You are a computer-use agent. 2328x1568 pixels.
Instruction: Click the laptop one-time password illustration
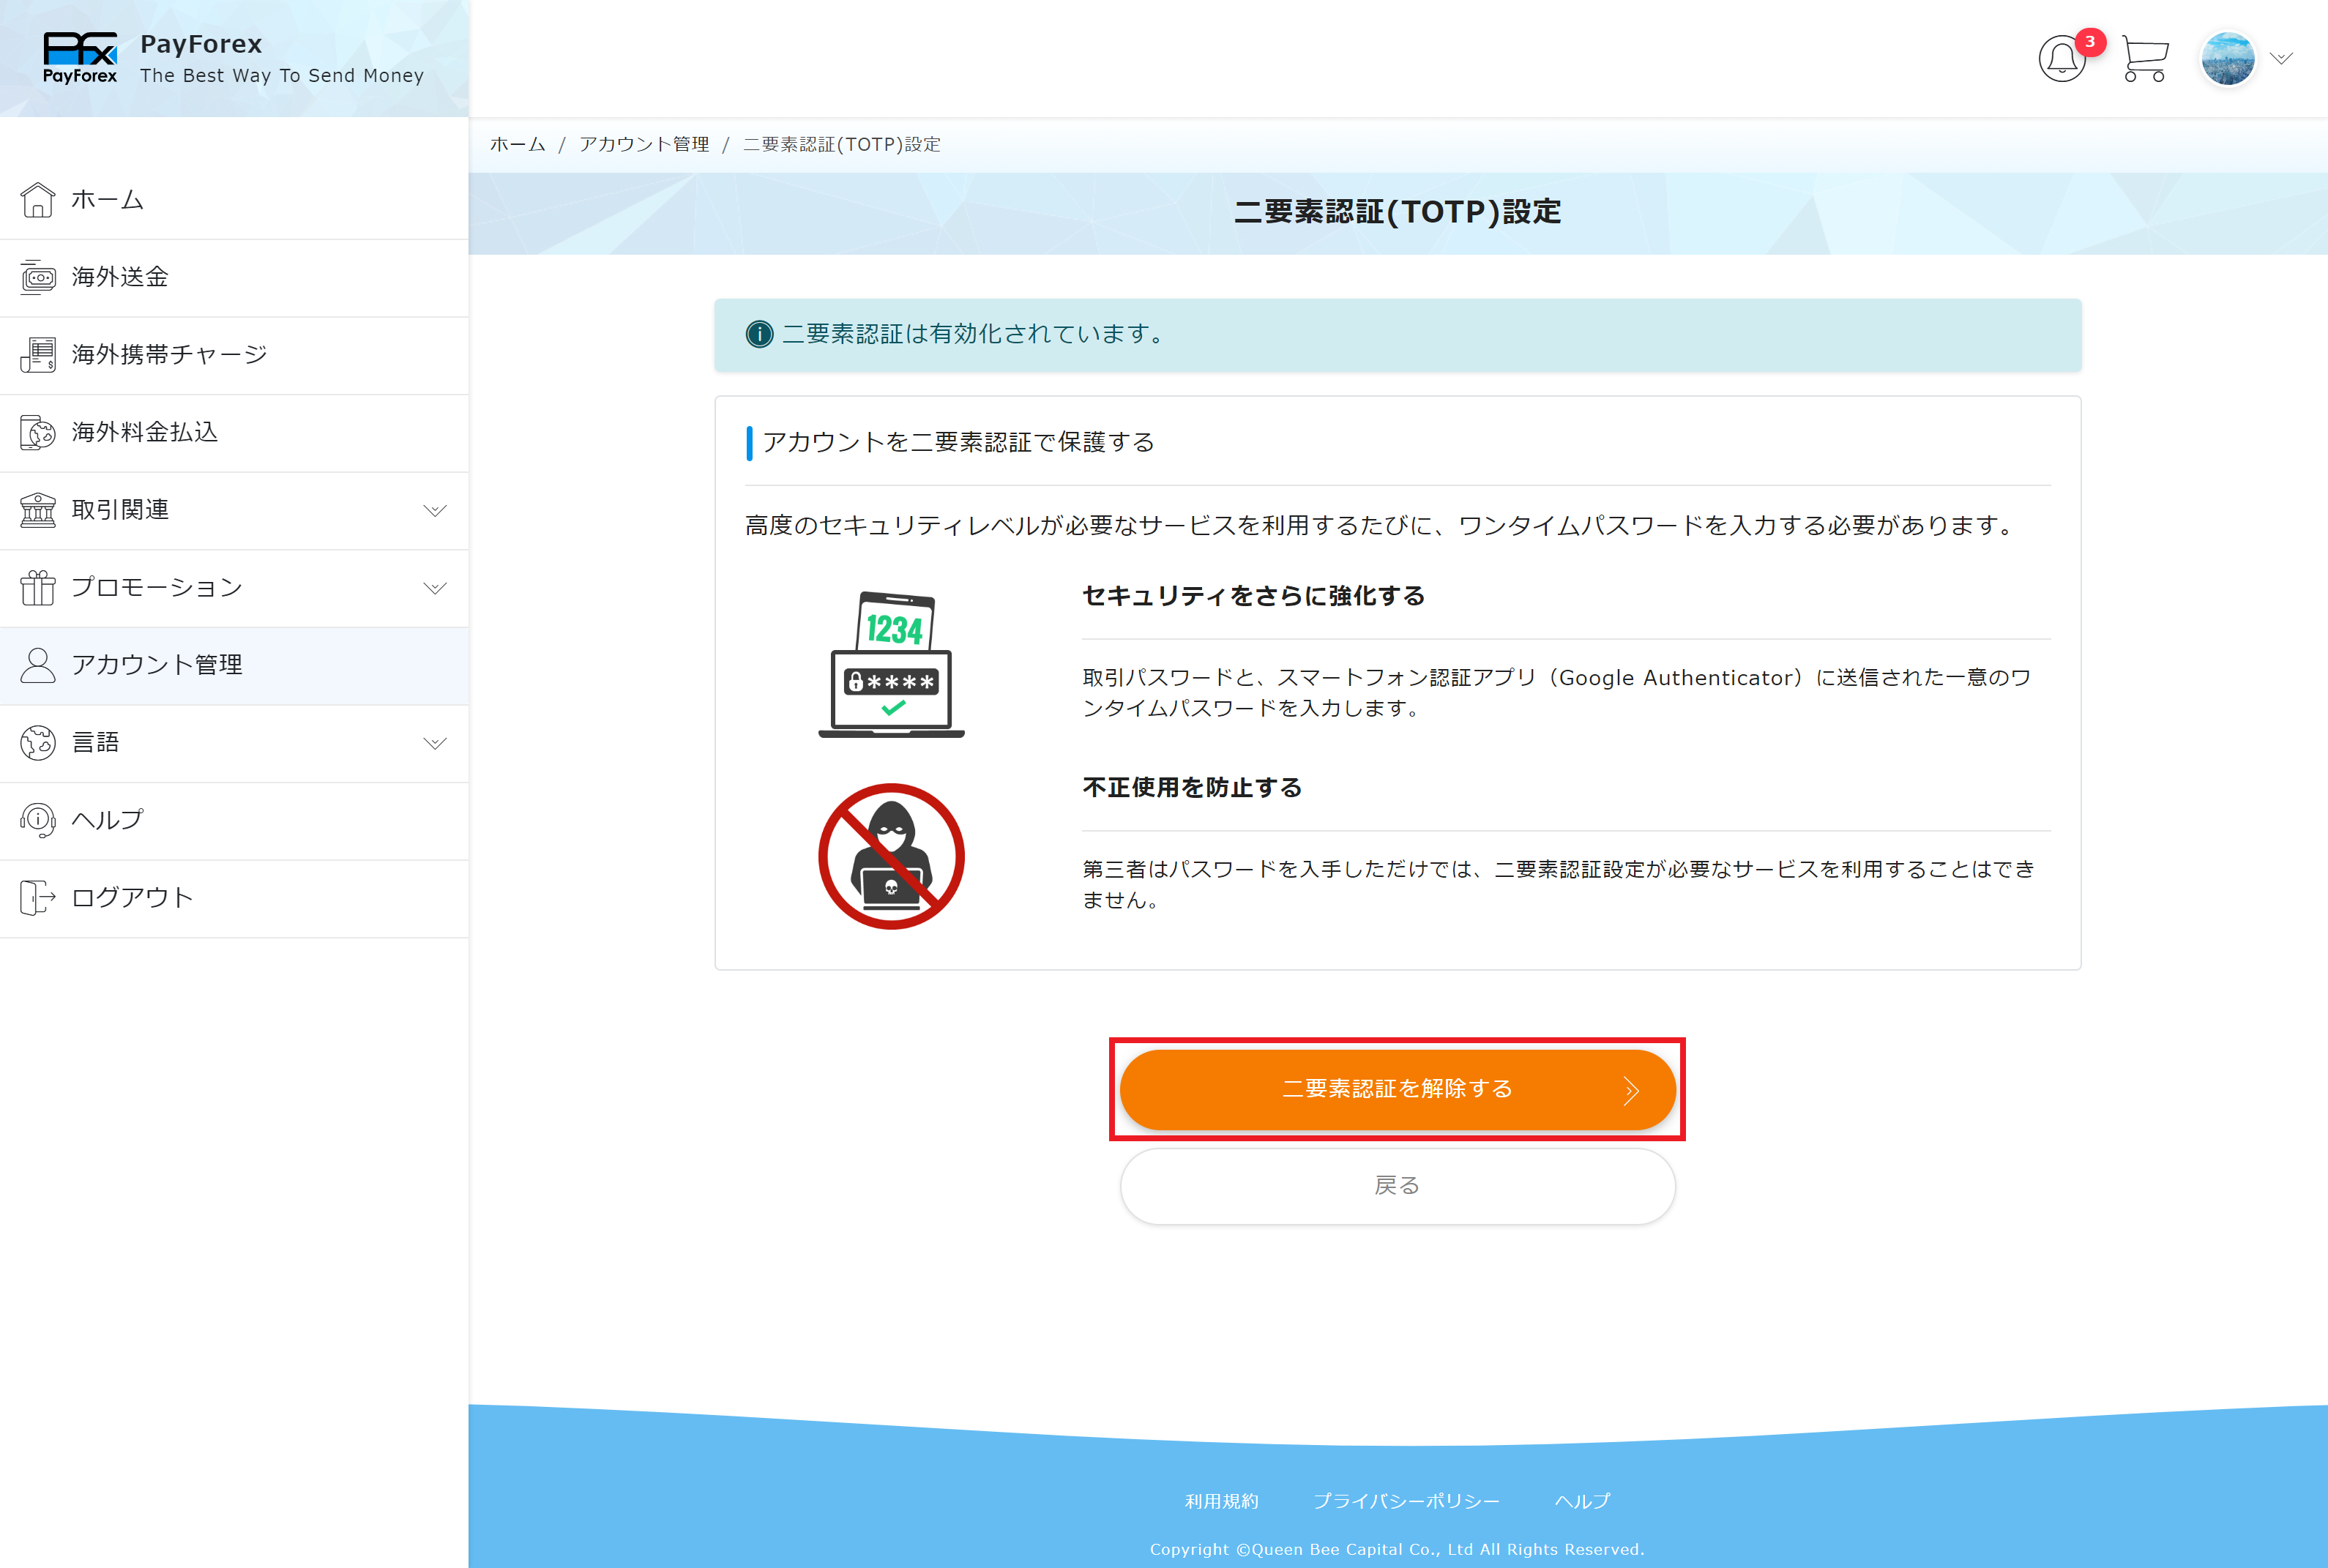(x=891, y=664)
